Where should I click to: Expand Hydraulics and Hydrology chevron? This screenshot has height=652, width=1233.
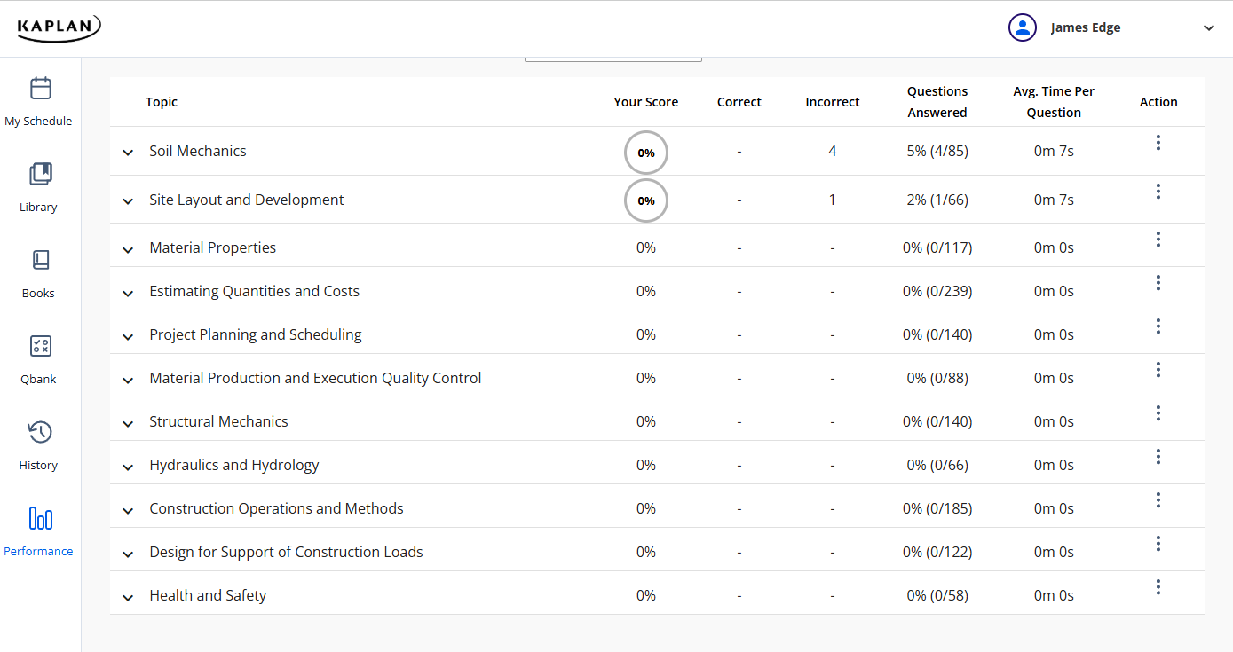128,467
